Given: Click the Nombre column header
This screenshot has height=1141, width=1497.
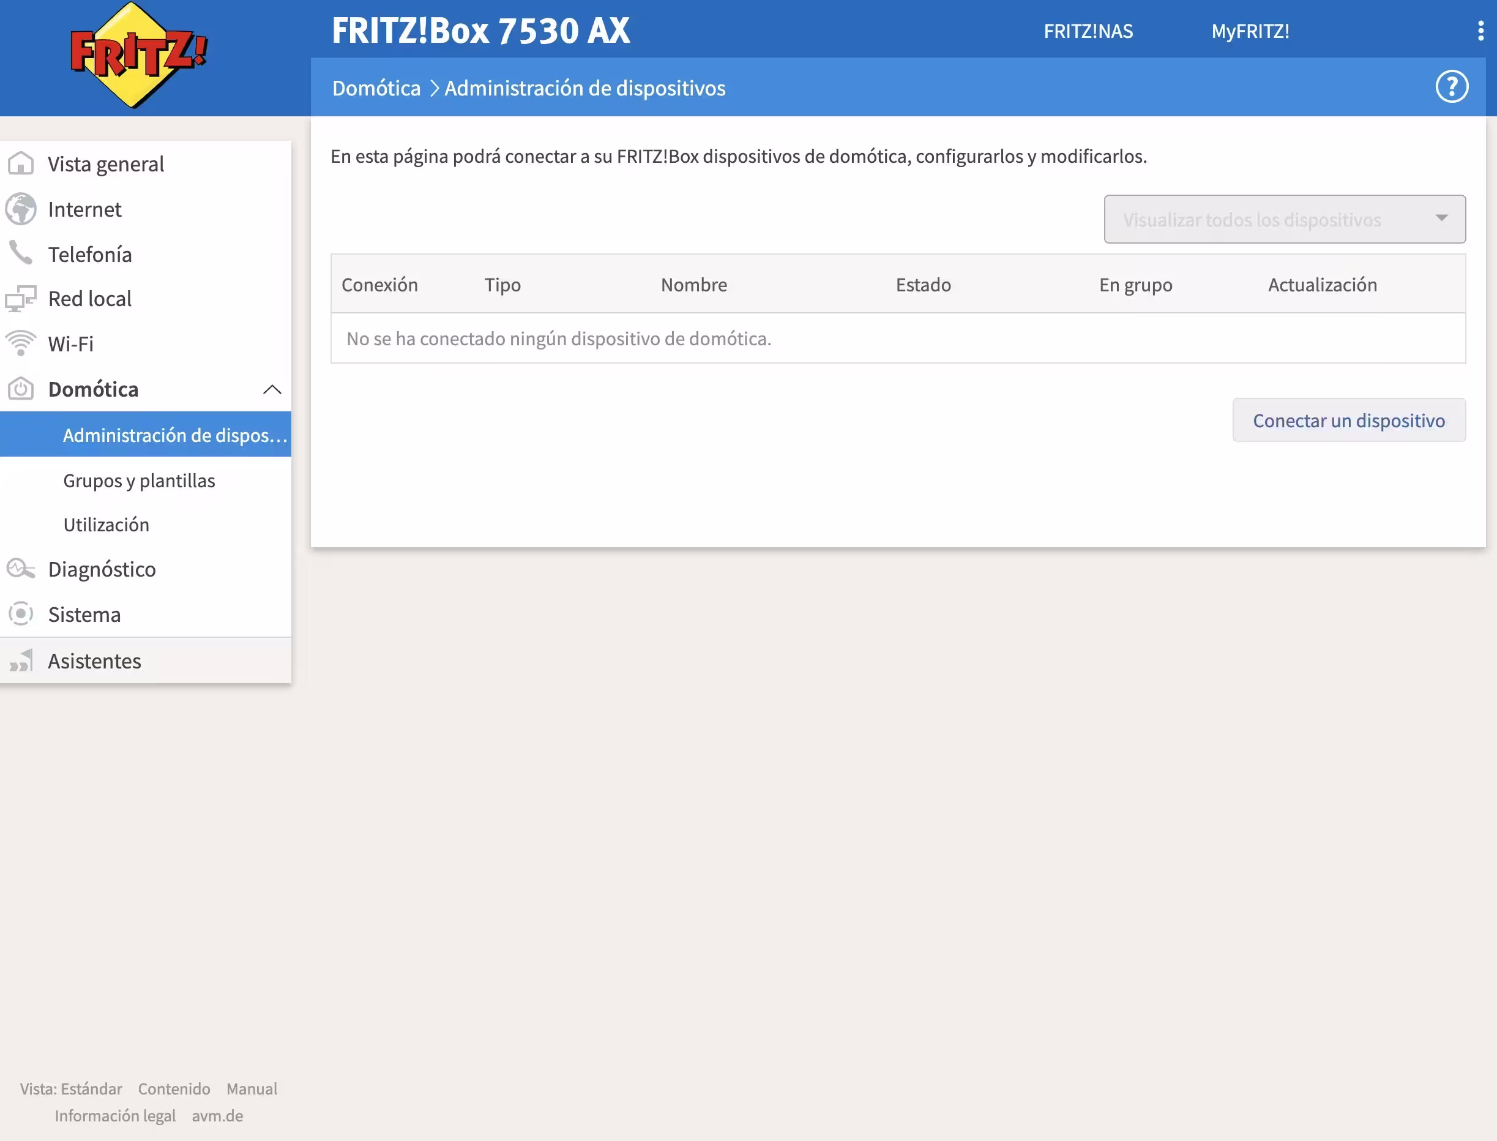Looking at the screenshot, I should click(x=694, y=285).
